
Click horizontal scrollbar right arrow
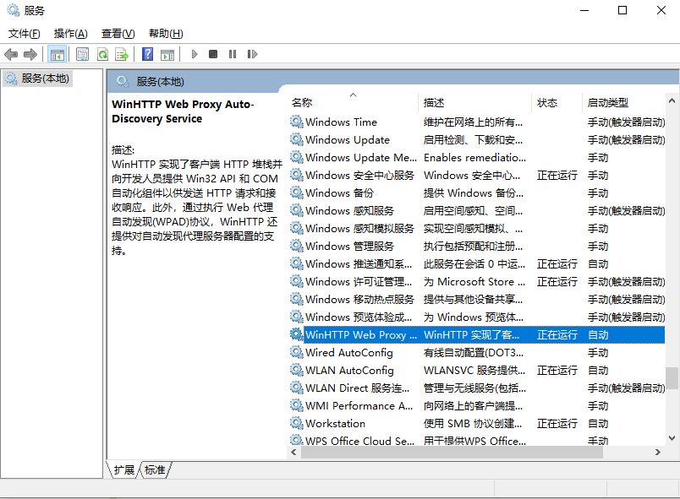coord(657,453)
